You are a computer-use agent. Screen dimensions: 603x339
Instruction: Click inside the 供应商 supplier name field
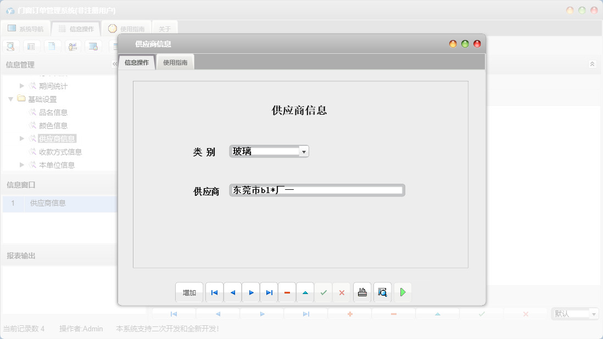316,190
